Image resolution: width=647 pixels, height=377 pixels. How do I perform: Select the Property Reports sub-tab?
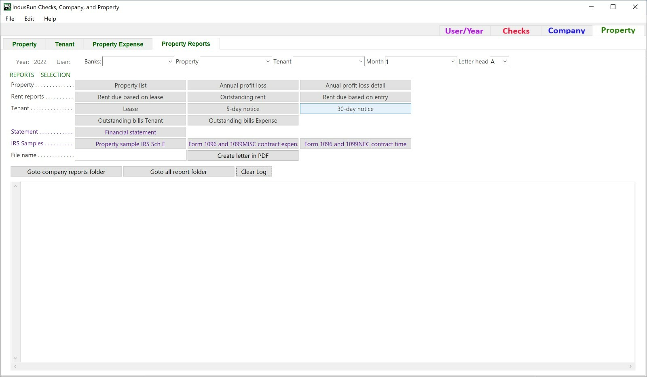pyautogui.click(x=186, y=44)
